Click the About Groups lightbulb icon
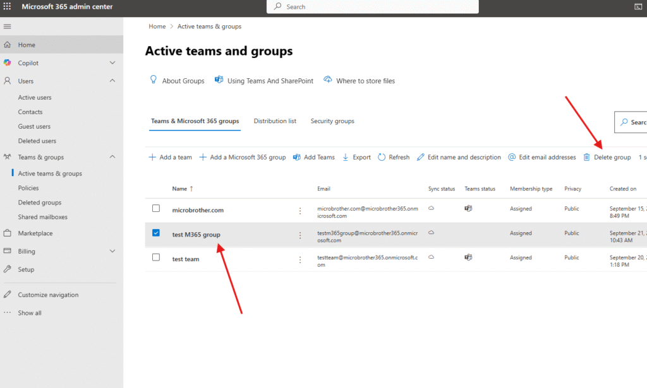647x388 pixels. pyautogui.click(x=153, y=80)
